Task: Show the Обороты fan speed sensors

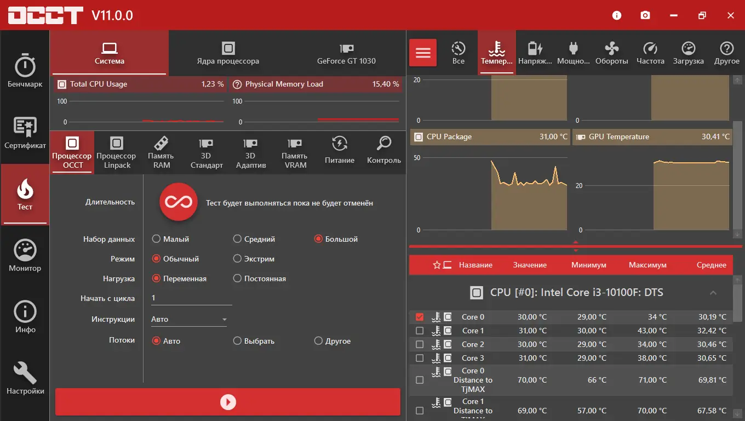Action: (x=612, y=53)
